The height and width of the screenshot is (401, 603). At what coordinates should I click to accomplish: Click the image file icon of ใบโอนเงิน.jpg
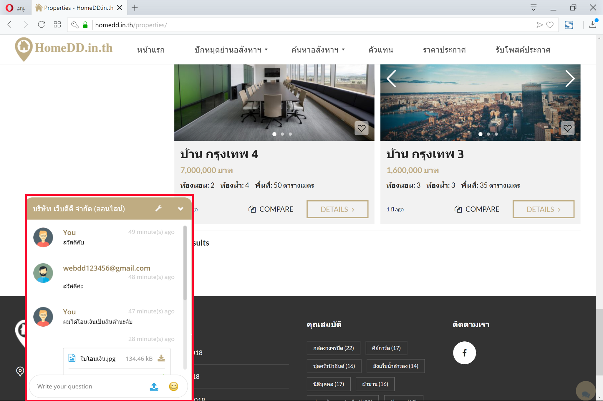pos(72,358)
